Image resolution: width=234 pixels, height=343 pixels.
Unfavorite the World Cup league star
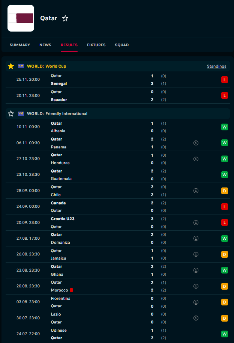tap(11, 66)
